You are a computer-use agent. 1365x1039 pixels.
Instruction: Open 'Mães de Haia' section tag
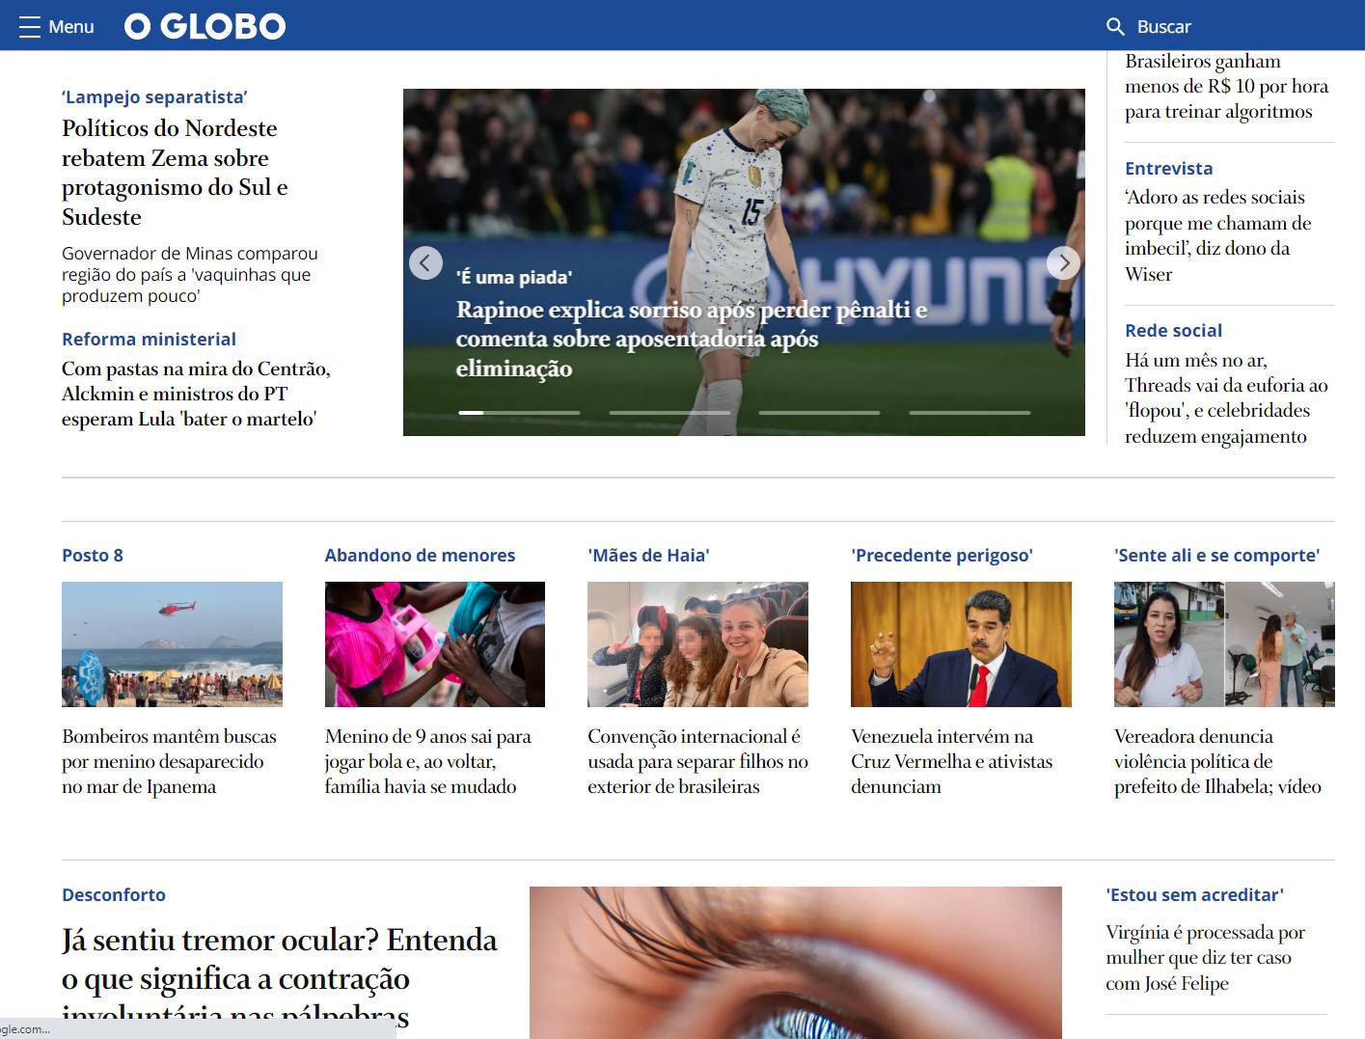648,555
